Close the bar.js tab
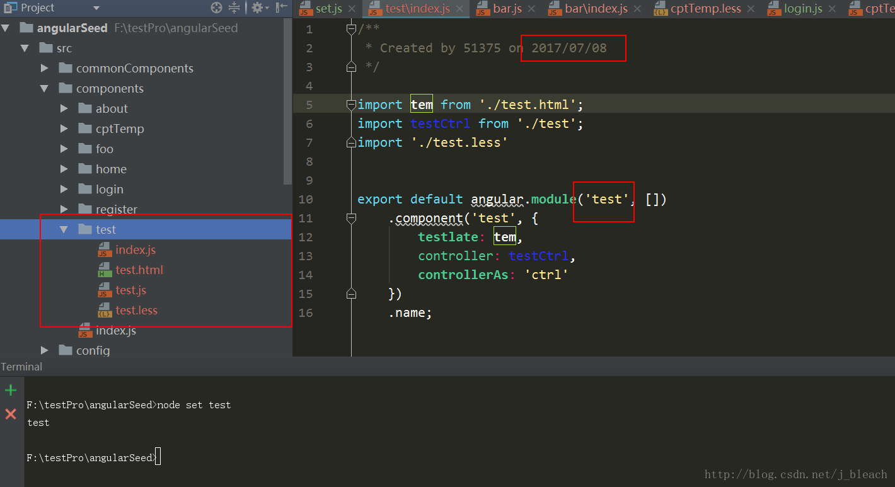 [x=532, y=9]
